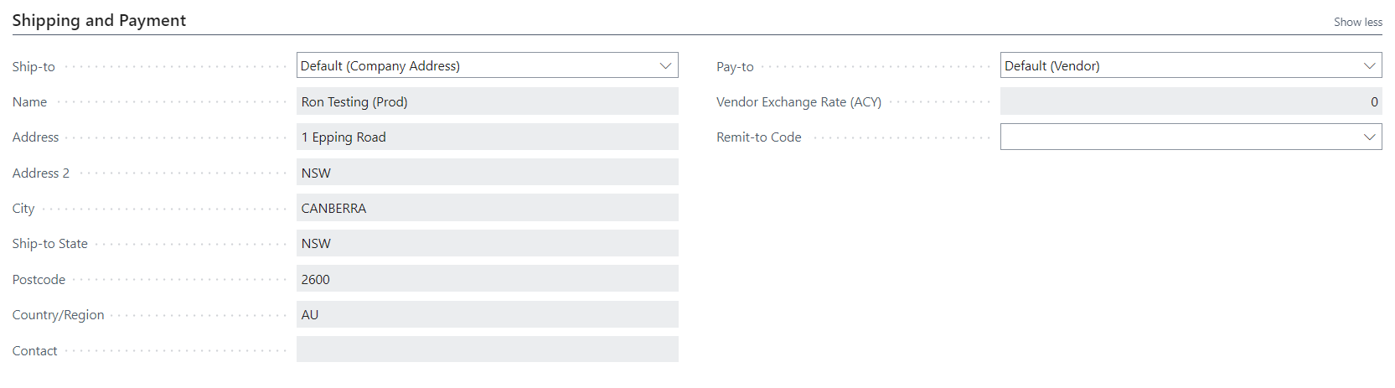Viewport: 1395px width, 388px height.
Task: Click the Default (Company Address) combo box text
Action: [380, 65]
